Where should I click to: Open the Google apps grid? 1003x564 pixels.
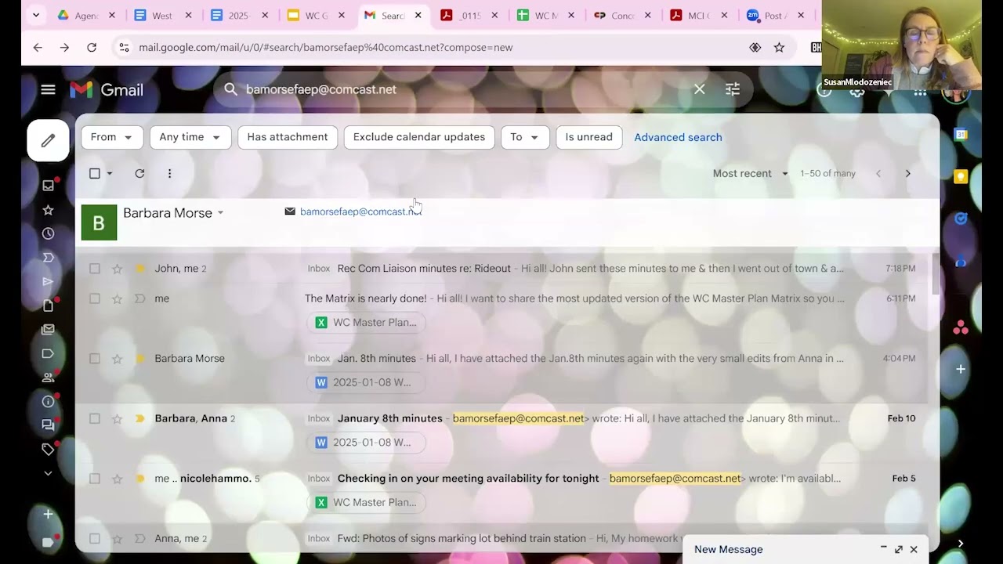(920, 92)
